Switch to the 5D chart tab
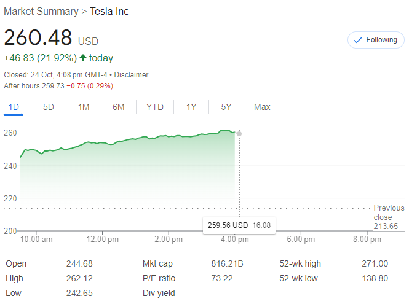 coord(49,107)
